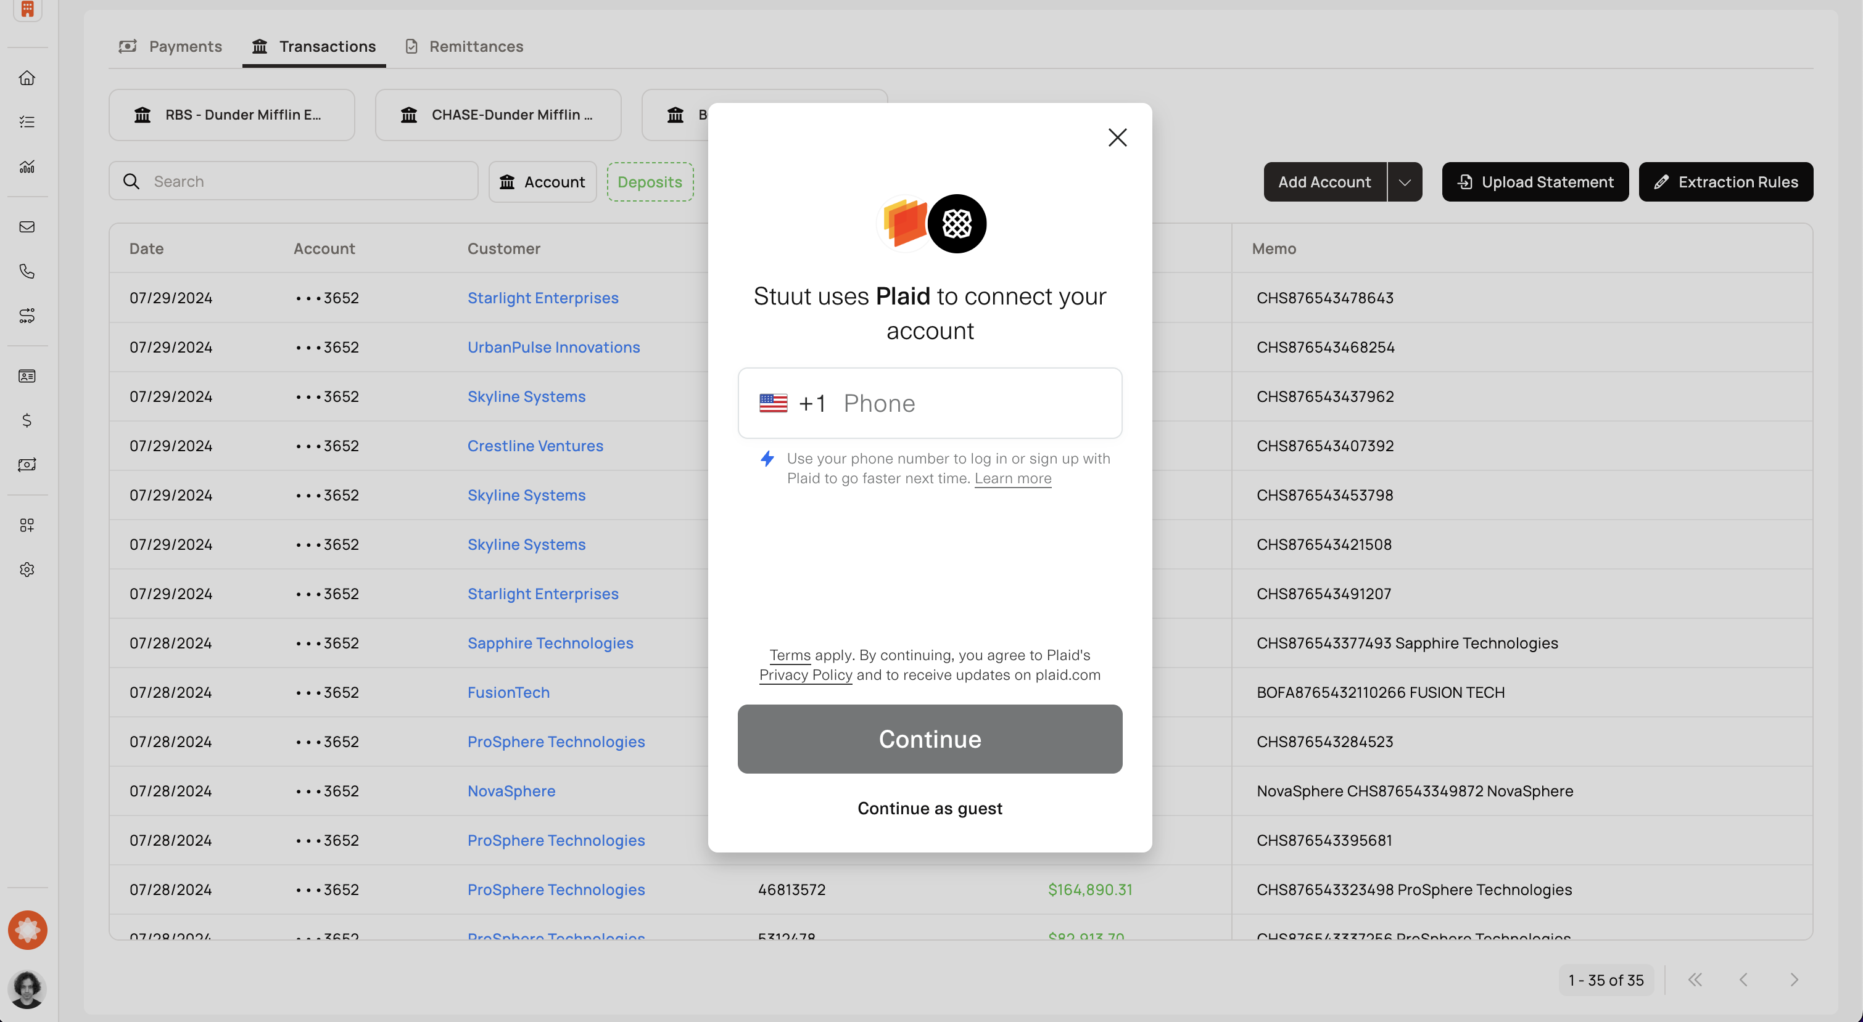Screen dimensions: 1863x1022
Task: Switch to the Remittances tab
Action: [463, 46]
